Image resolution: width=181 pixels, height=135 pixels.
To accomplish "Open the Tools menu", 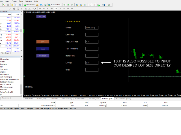I will [21, 1].
